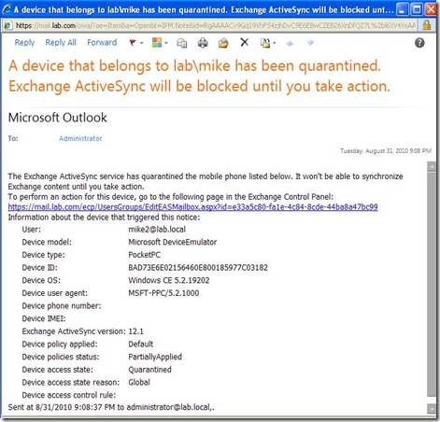Viewport: 440px width, 422px height.
Task: Click the Device ID BAD73E6E02156460E800185977C03182
Action: [x=198, y=268]
